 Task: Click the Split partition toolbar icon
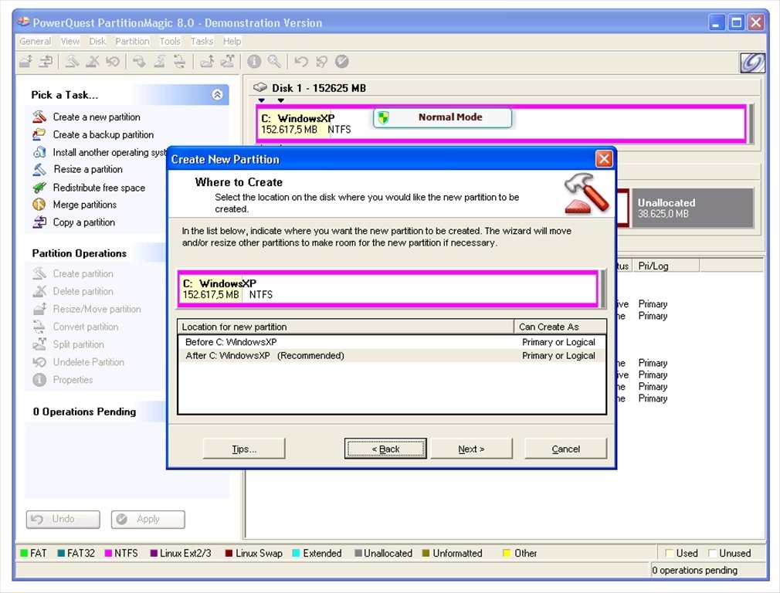click(227, 62)
